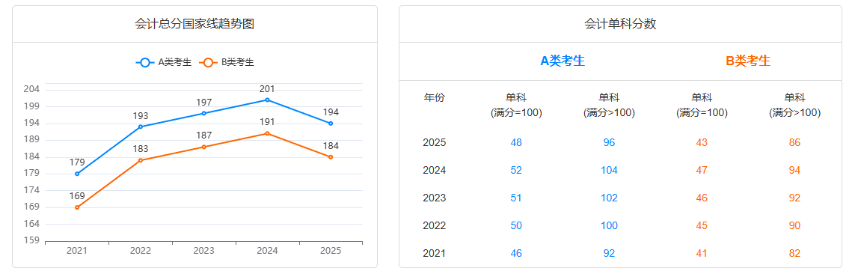Click the orange B类考生 table header
Image resolution: width=858 pixels, height=274 pixels.
[748, 61]
